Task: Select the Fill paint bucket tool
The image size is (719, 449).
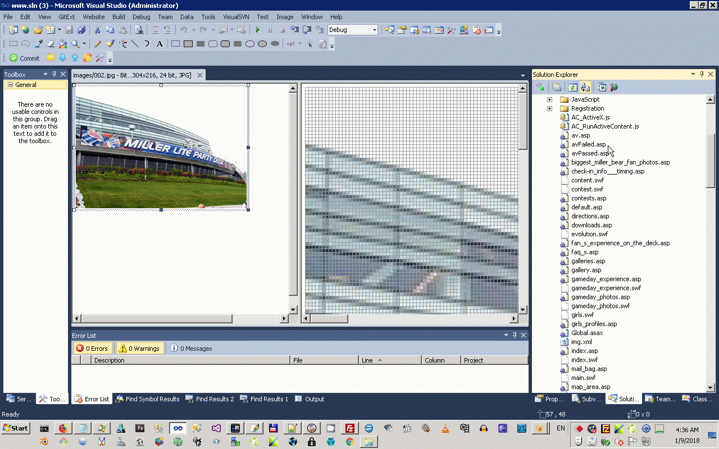Action: pos(63,44)
